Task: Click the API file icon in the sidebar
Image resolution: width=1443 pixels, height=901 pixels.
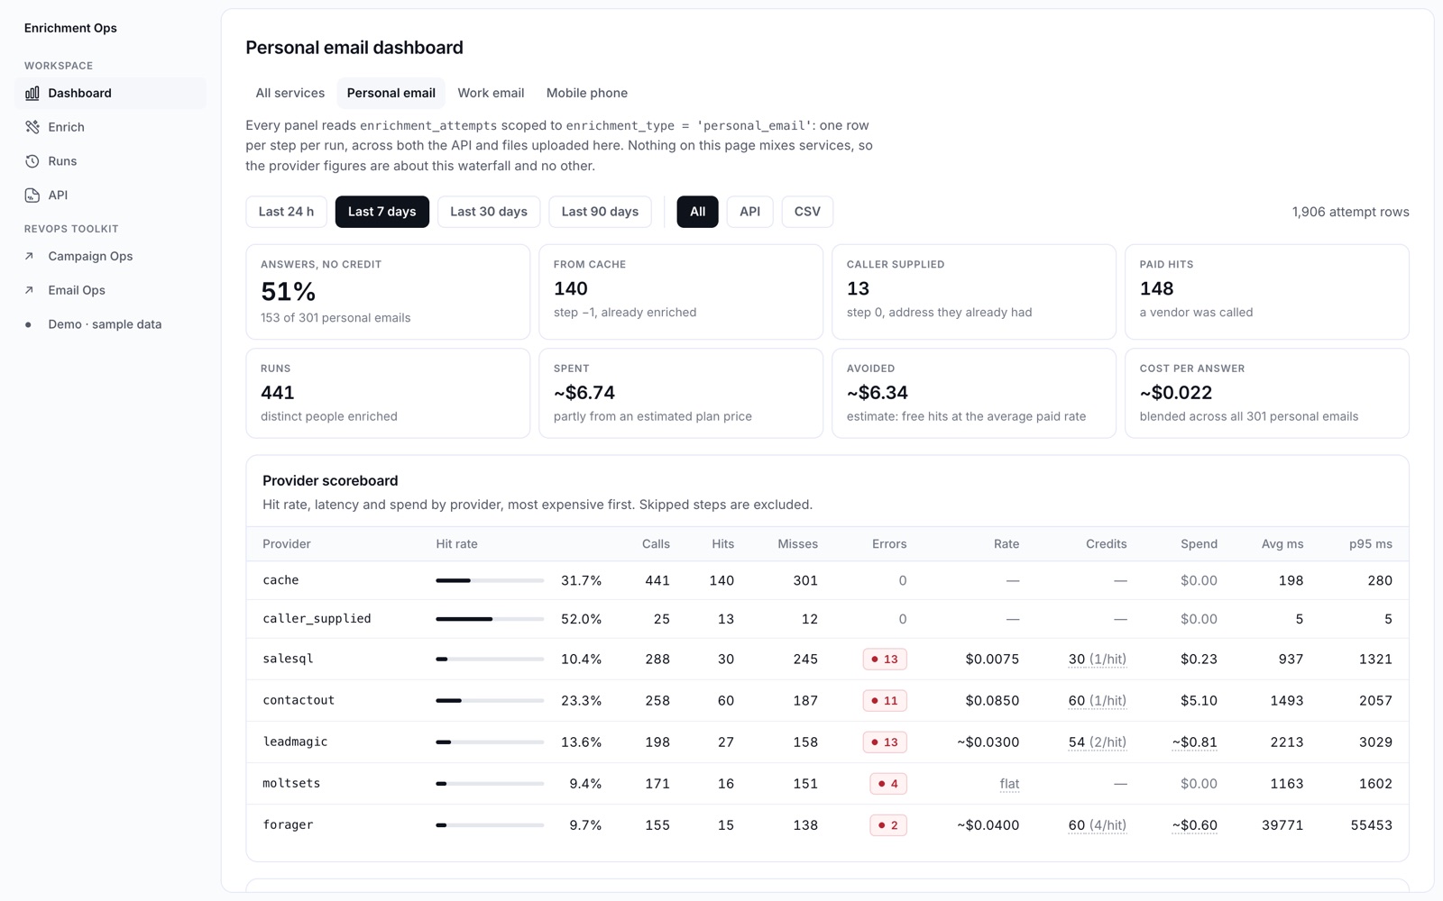Action: [x=32, y=196]
